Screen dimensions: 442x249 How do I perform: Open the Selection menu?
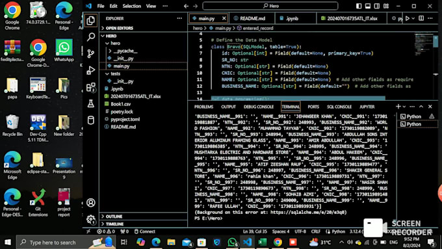coord(132,6)
